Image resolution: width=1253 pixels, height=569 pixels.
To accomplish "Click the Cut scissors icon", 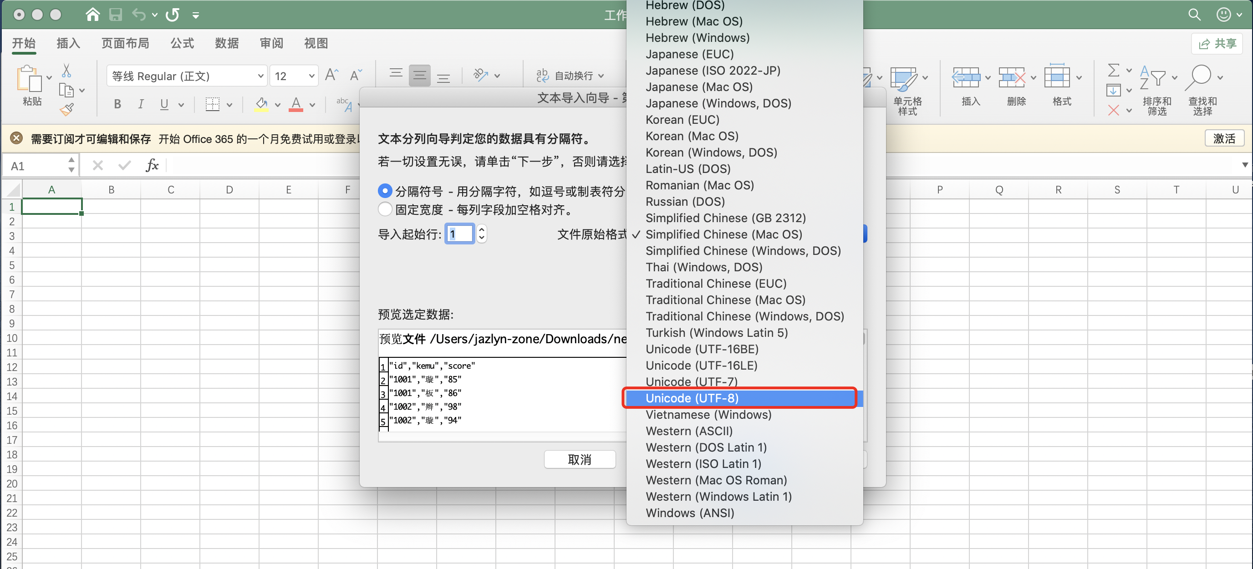I will tap(66, 71).
